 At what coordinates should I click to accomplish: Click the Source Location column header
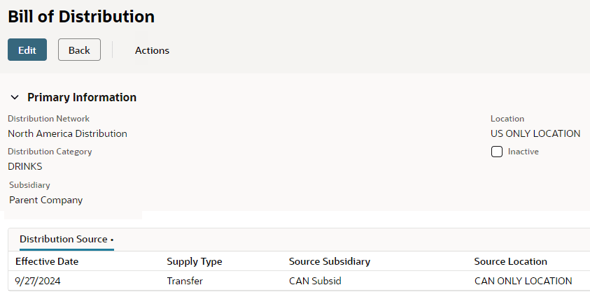tap(510, 261)
